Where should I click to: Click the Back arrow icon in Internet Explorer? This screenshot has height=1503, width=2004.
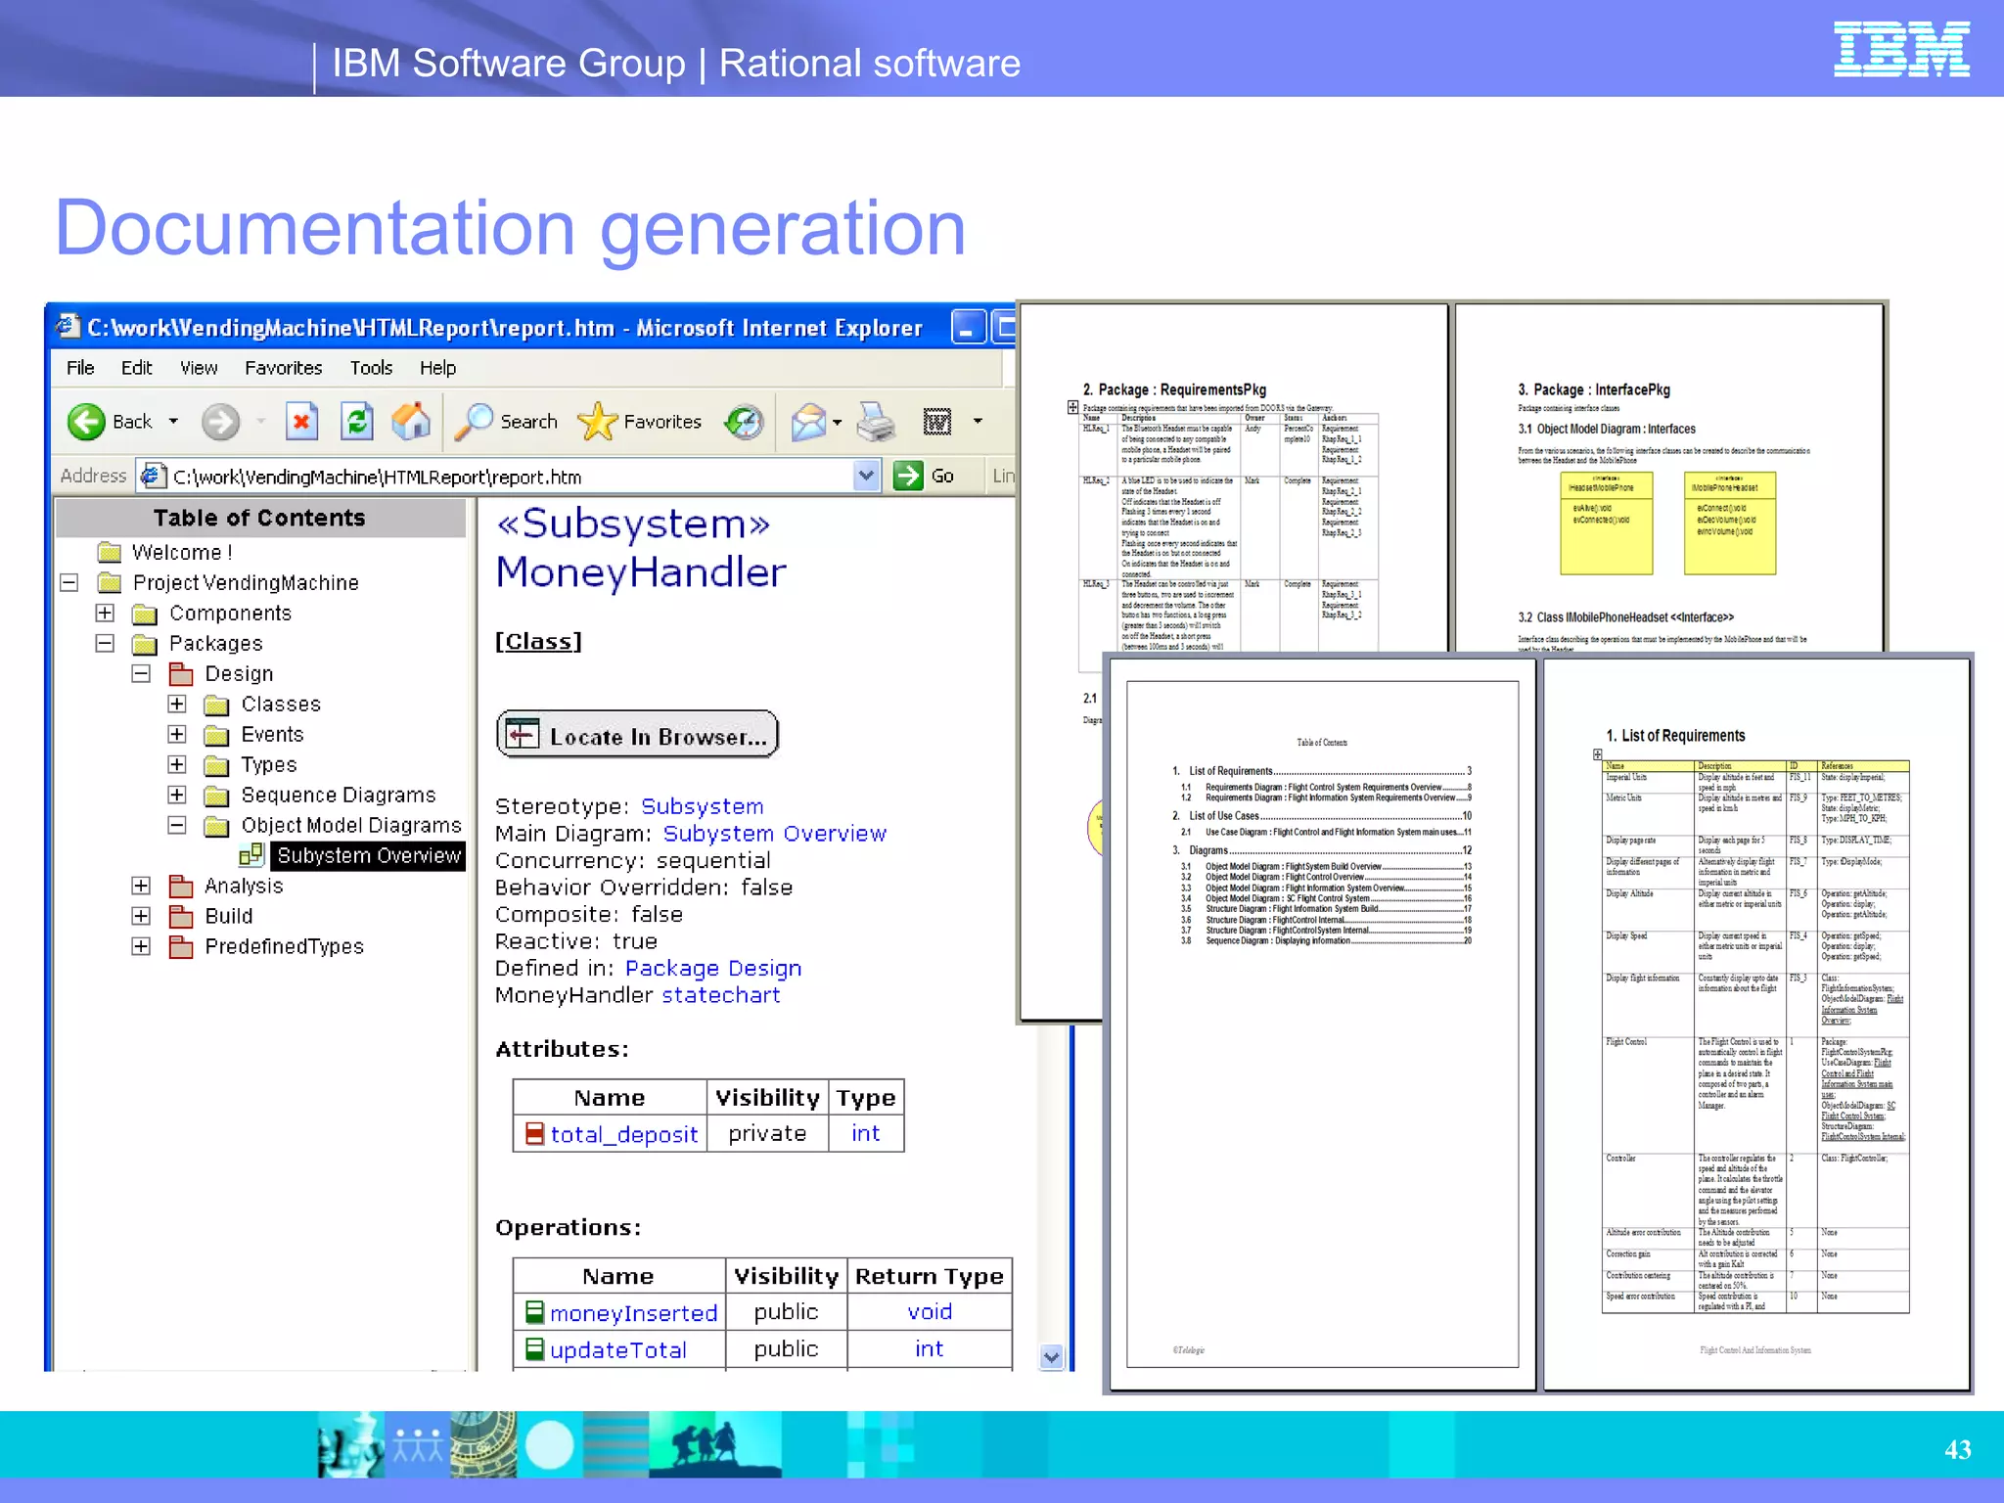[x=86, y=422]
